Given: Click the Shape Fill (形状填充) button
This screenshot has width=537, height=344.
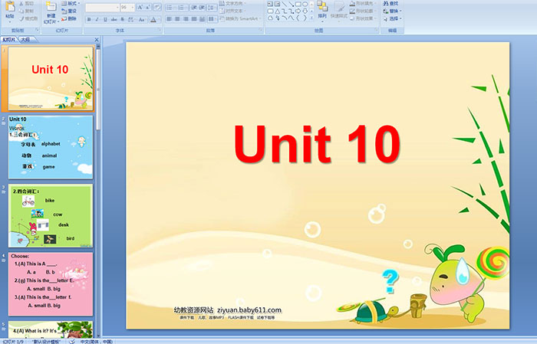Looking at the screenshot, I should [x=362, y=3].
